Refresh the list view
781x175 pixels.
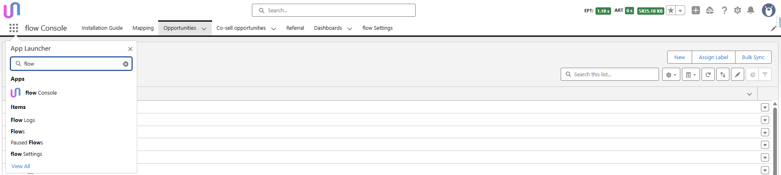click(708, 75)
